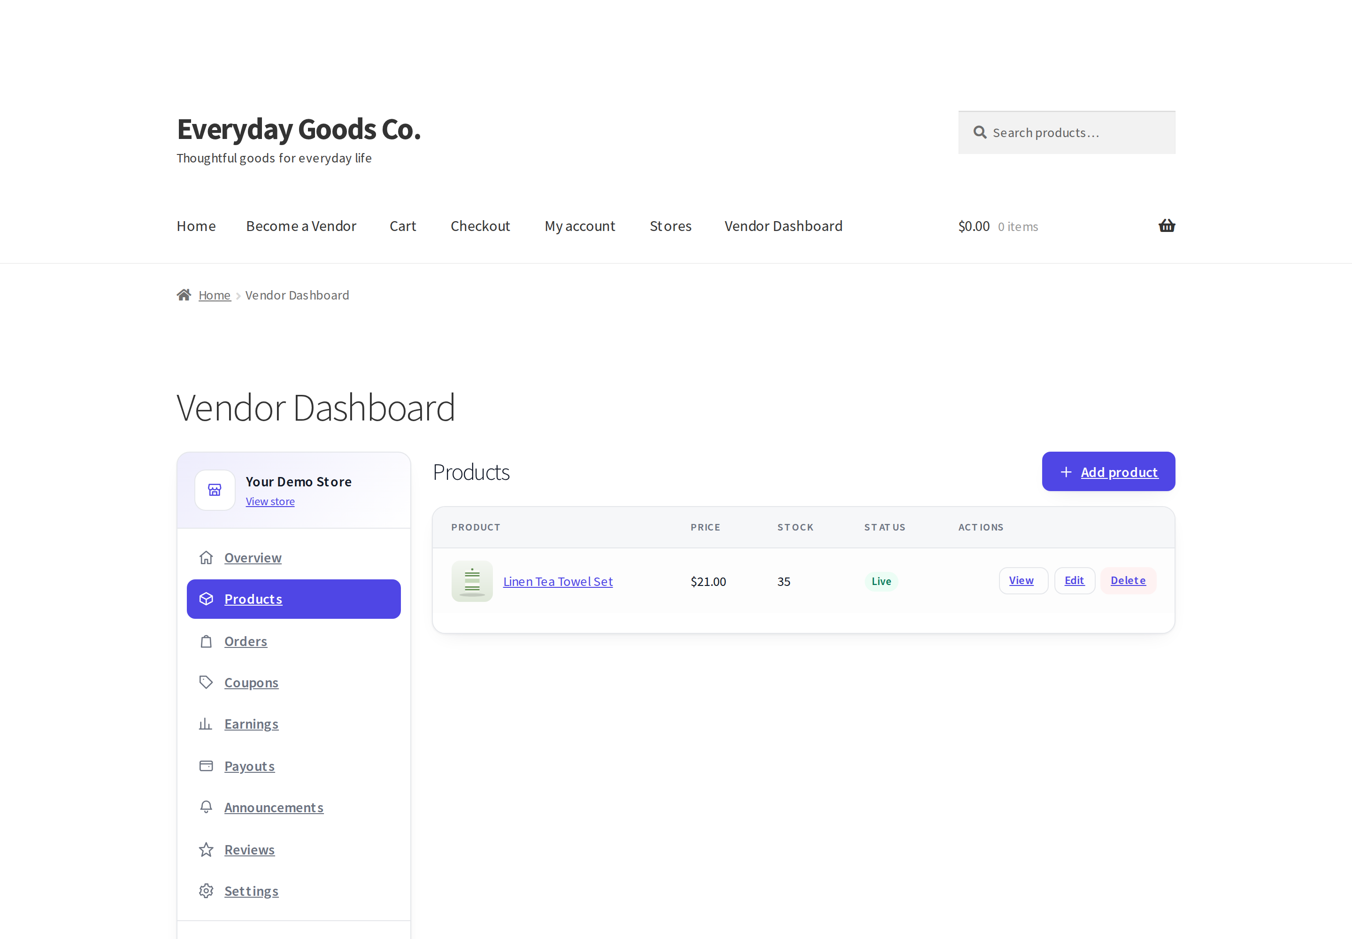
Task: Click the plus icon on Add product
Action: pos(1066,472)
